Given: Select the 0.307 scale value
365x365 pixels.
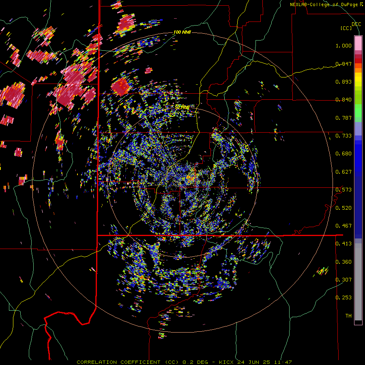Looking at the screenshot, I should [x=344, y=279].
